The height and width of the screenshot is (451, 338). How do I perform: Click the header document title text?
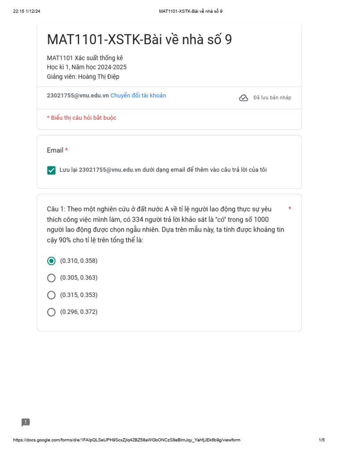point(191,11)
